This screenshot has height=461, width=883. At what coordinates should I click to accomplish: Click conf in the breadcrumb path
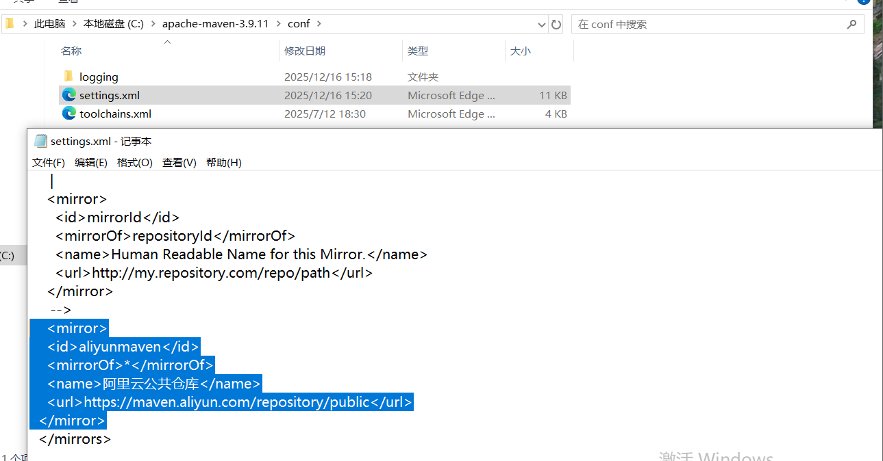pyautogui.click(x=299, y=24)
